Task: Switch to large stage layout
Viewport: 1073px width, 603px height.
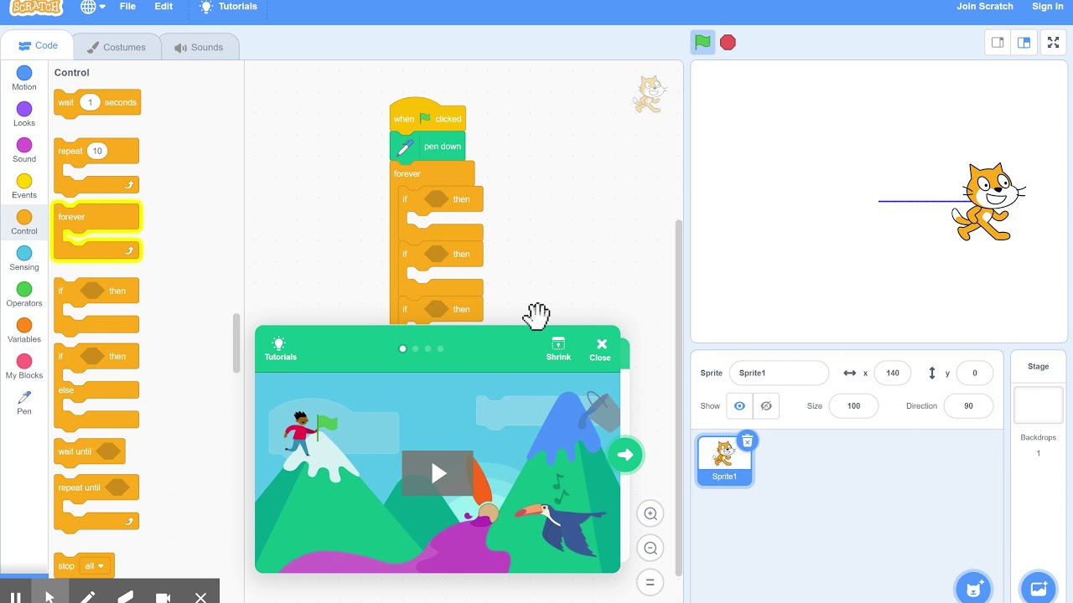Action: click(1024, 43)
